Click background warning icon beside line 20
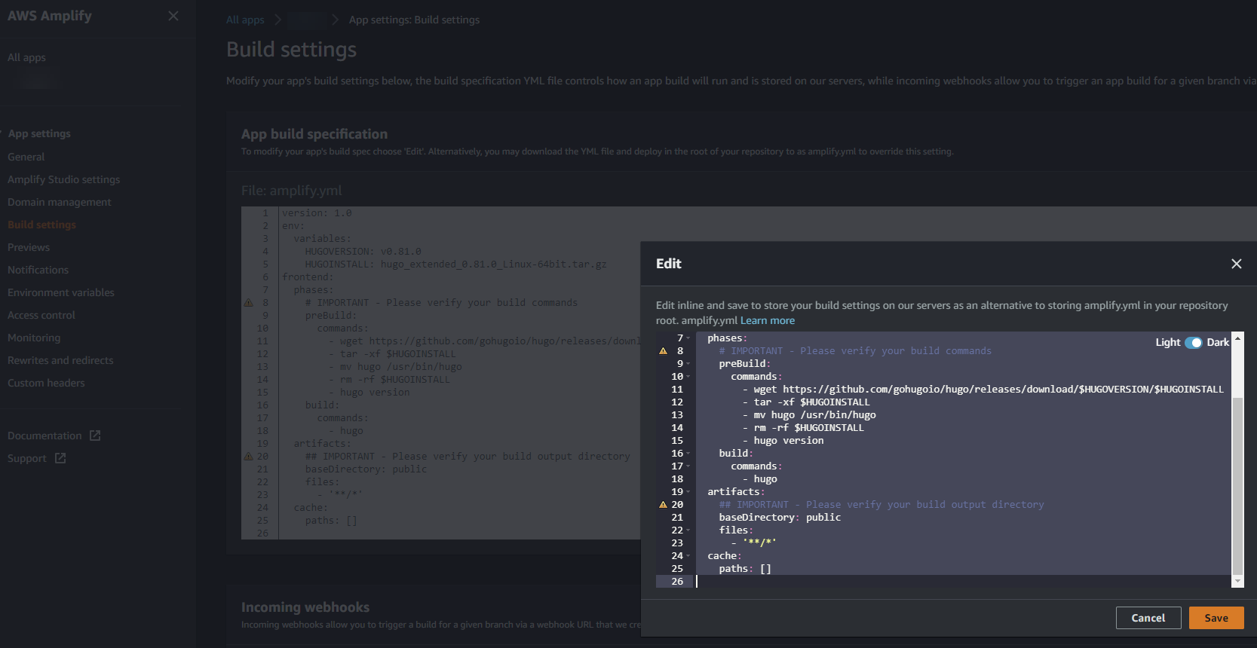Viewport: 1257px width, 648px height. coord(248,457)
